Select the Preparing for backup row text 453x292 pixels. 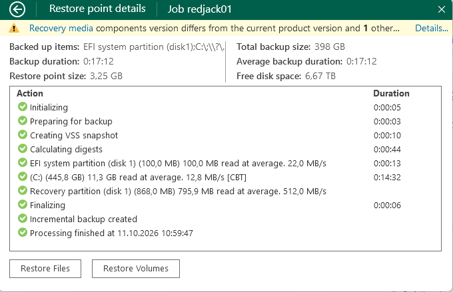pos(71,122)
